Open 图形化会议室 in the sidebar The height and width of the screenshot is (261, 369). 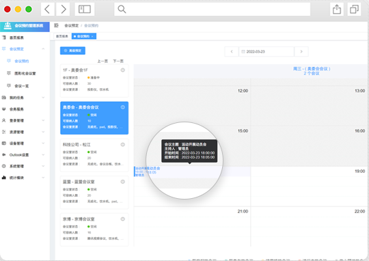[x=25, y=73]
